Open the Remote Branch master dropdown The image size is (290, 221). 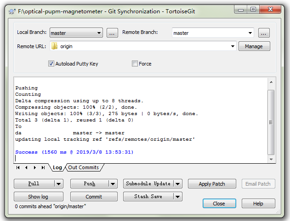click(x=213, y=33)
